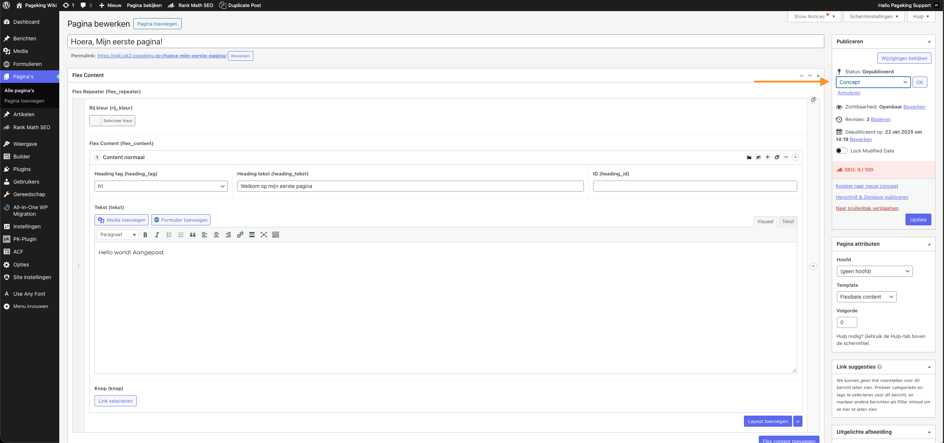Toggle the Lock Modified Date switch

click(841, 151)
